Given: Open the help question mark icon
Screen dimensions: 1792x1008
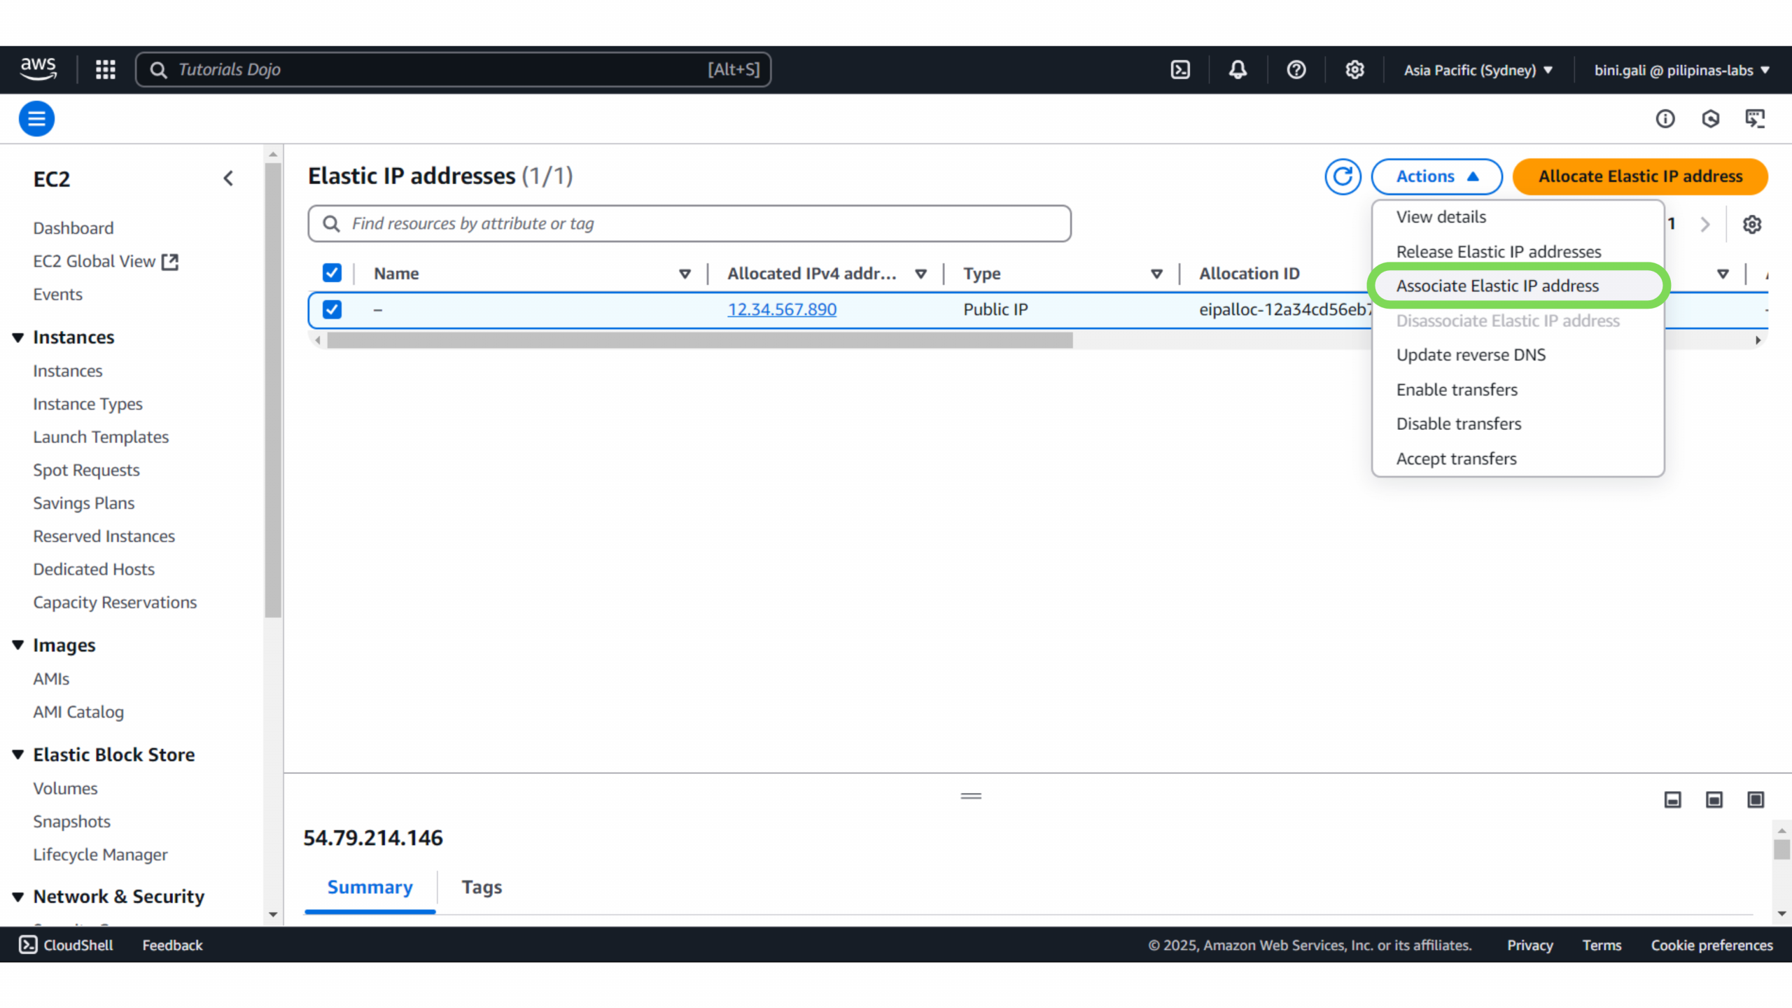Looking at the screenshot, I should pyautogui.click(x=1296, y=69).
